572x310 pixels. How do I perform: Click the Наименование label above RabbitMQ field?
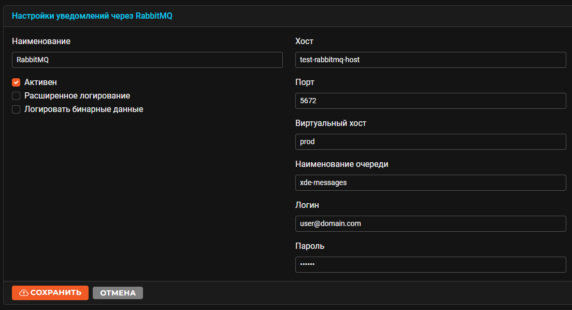click(41, 41)
